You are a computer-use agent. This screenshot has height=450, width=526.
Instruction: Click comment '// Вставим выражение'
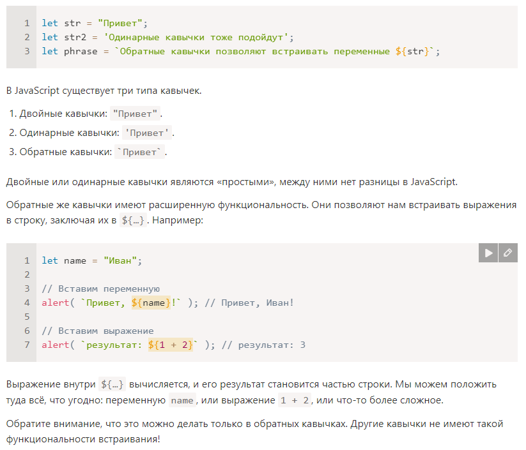click(x=98, y=331)
